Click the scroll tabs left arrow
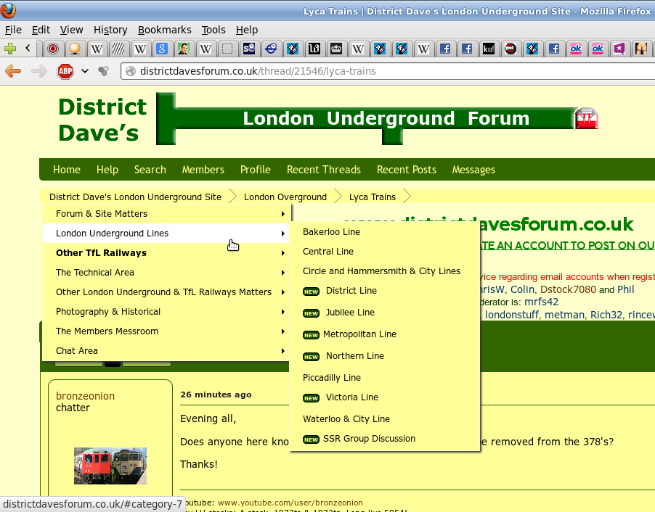The image size is (655, 512). click(x=28, y=49)
